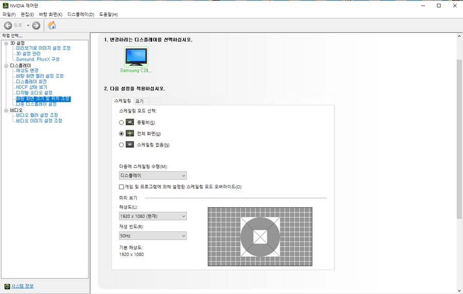Open the 시스템 정보 link
The width and height of the screenshot is (463, 294).
pyautogui.click(x=23, y=286)
